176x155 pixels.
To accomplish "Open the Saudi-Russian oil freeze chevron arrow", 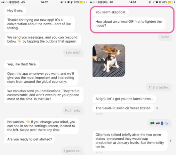I will tap(157, 108).
